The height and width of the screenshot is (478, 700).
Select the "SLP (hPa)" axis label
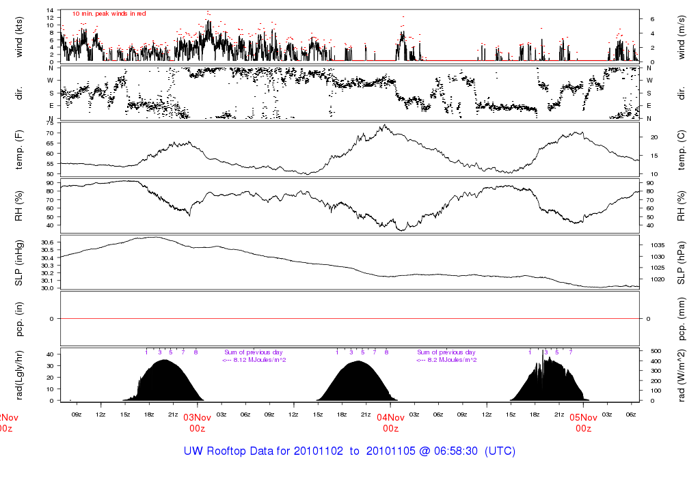(682, 263)
